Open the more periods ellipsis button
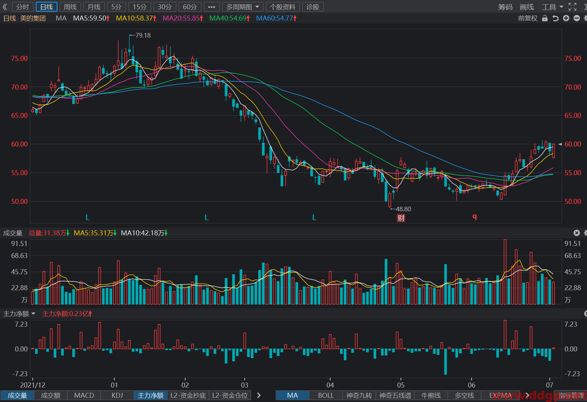This screenshot has width=587, height=402. coord(211,7)
